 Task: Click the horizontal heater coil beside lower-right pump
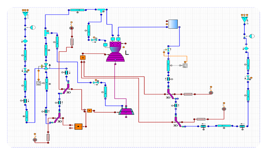[201, 119]
